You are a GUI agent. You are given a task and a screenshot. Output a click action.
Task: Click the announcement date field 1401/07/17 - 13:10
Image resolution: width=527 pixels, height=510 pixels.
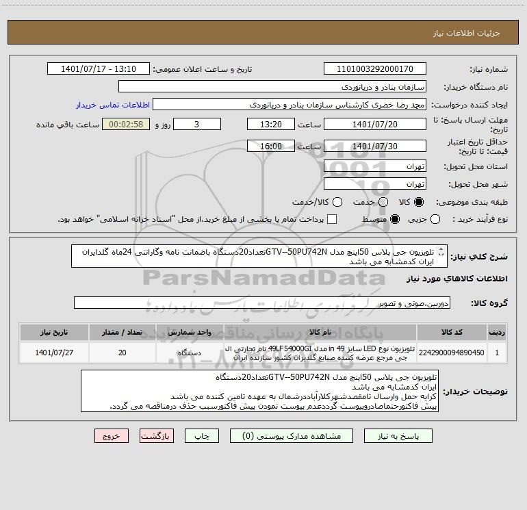(x=99, y=69)
